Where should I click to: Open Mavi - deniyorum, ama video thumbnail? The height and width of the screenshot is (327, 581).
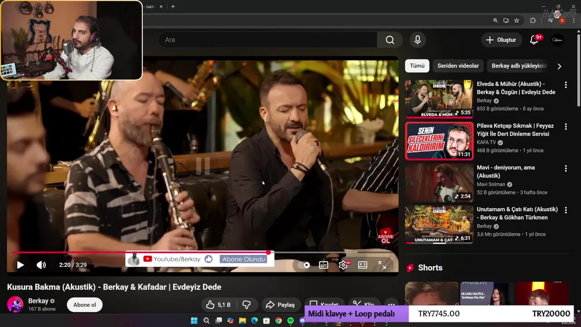[x=439, y=183]
